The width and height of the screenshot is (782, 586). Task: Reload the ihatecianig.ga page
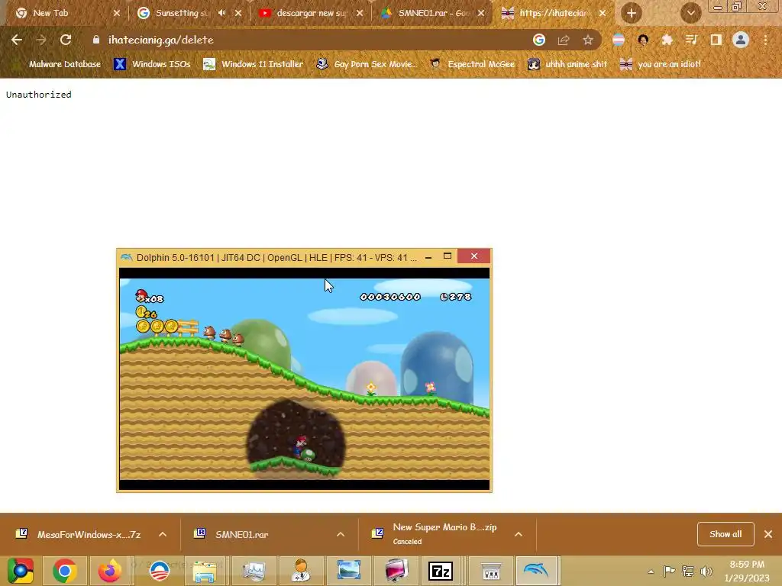pyautogui.click(x=66, y=40)
